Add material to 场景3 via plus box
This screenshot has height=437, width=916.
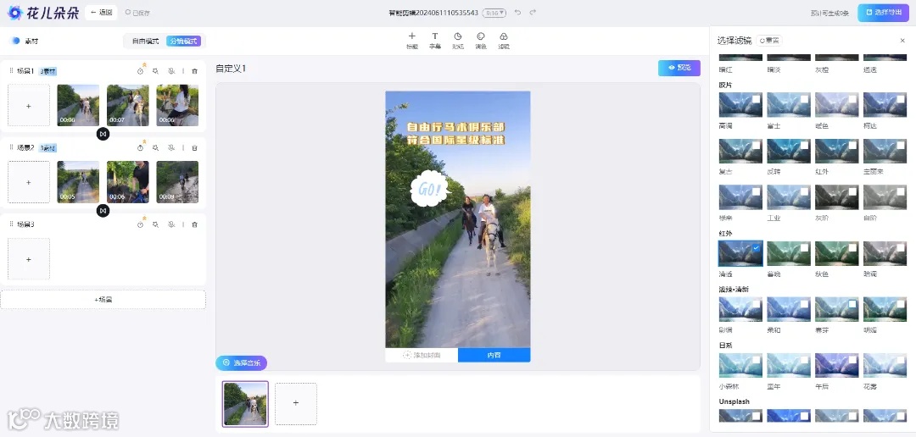tap(29, 259)
